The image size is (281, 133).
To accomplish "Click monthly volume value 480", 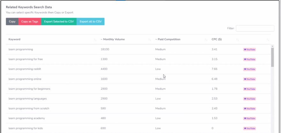I will coord(103,118).
